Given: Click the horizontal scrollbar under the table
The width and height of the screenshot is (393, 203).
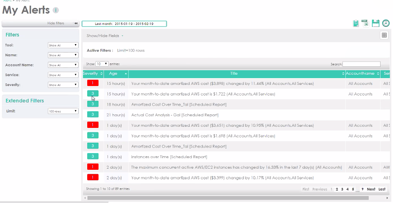Looking at the screenshot, I should (228, 198).
